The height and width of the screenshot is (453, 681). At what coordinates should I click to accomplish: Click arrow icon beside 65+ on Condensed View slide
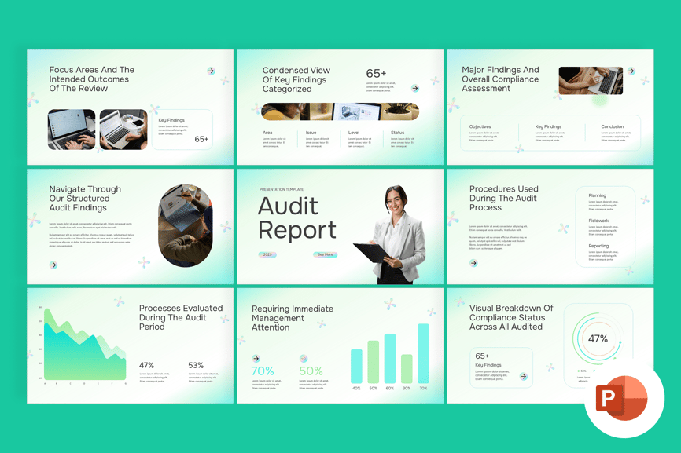(415, 89)
